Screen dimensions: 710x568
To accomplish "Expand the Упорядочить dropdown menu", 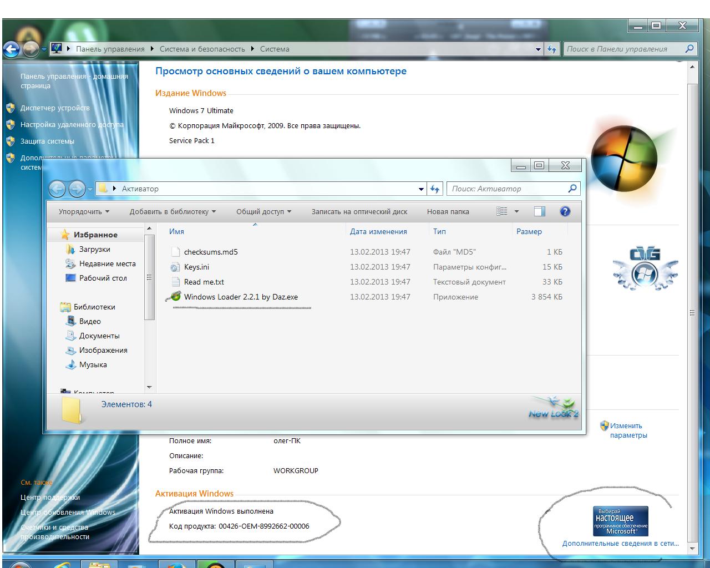I will [x=84, y=211].
